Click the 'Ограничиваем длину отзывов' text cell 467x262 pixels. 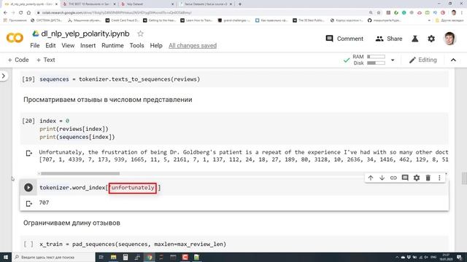coord(72,223)
